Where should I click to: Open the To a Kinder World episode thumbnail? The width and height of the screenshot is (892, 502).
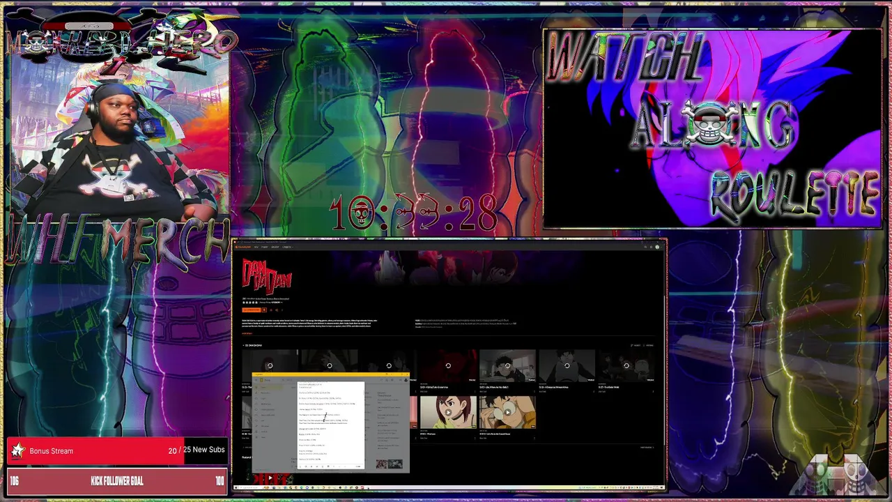tap(626, 365)
